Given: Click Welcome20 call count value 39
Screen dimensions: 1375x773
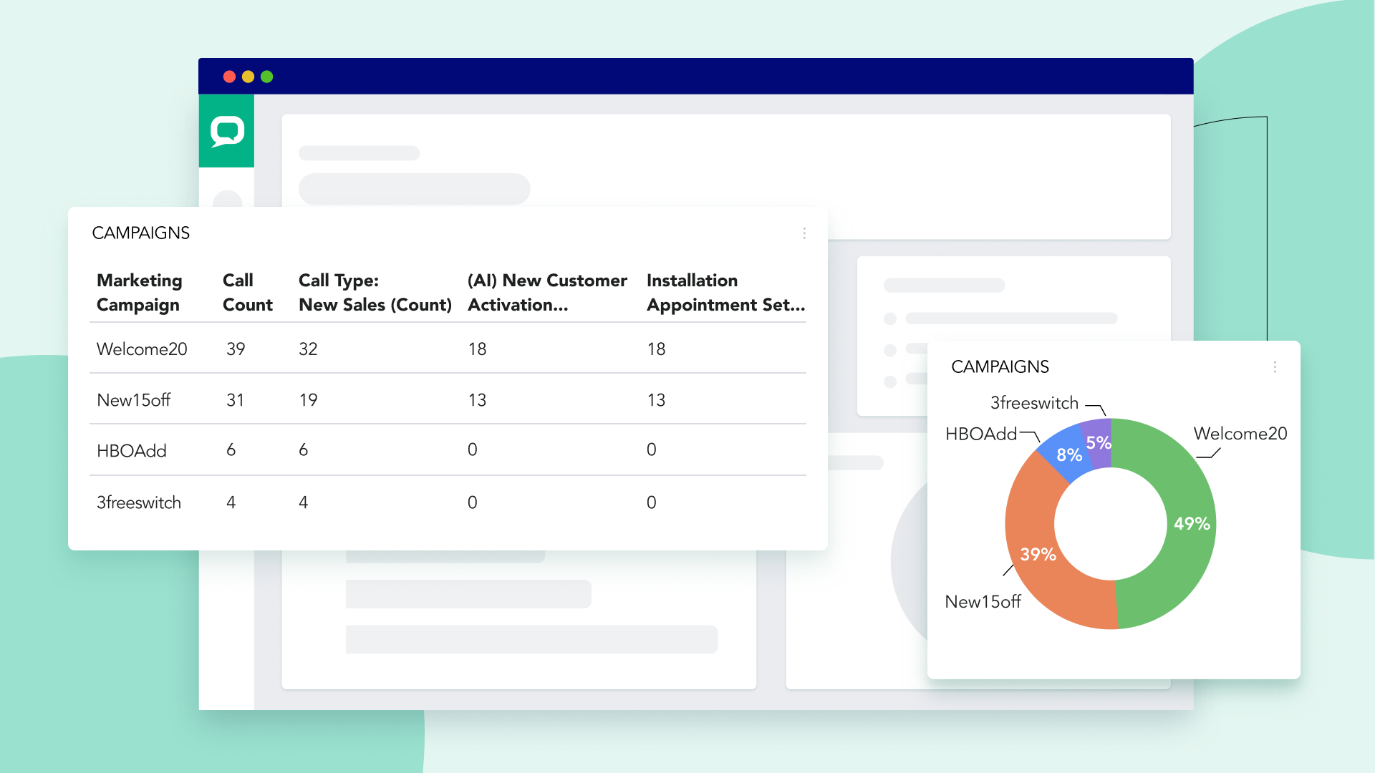Looking at the screenshot, I should [236, 349].
